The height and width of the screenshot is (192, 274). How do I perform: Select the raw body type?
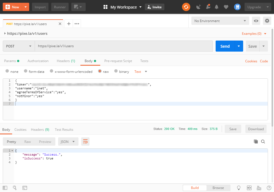[x=100, y=71]
